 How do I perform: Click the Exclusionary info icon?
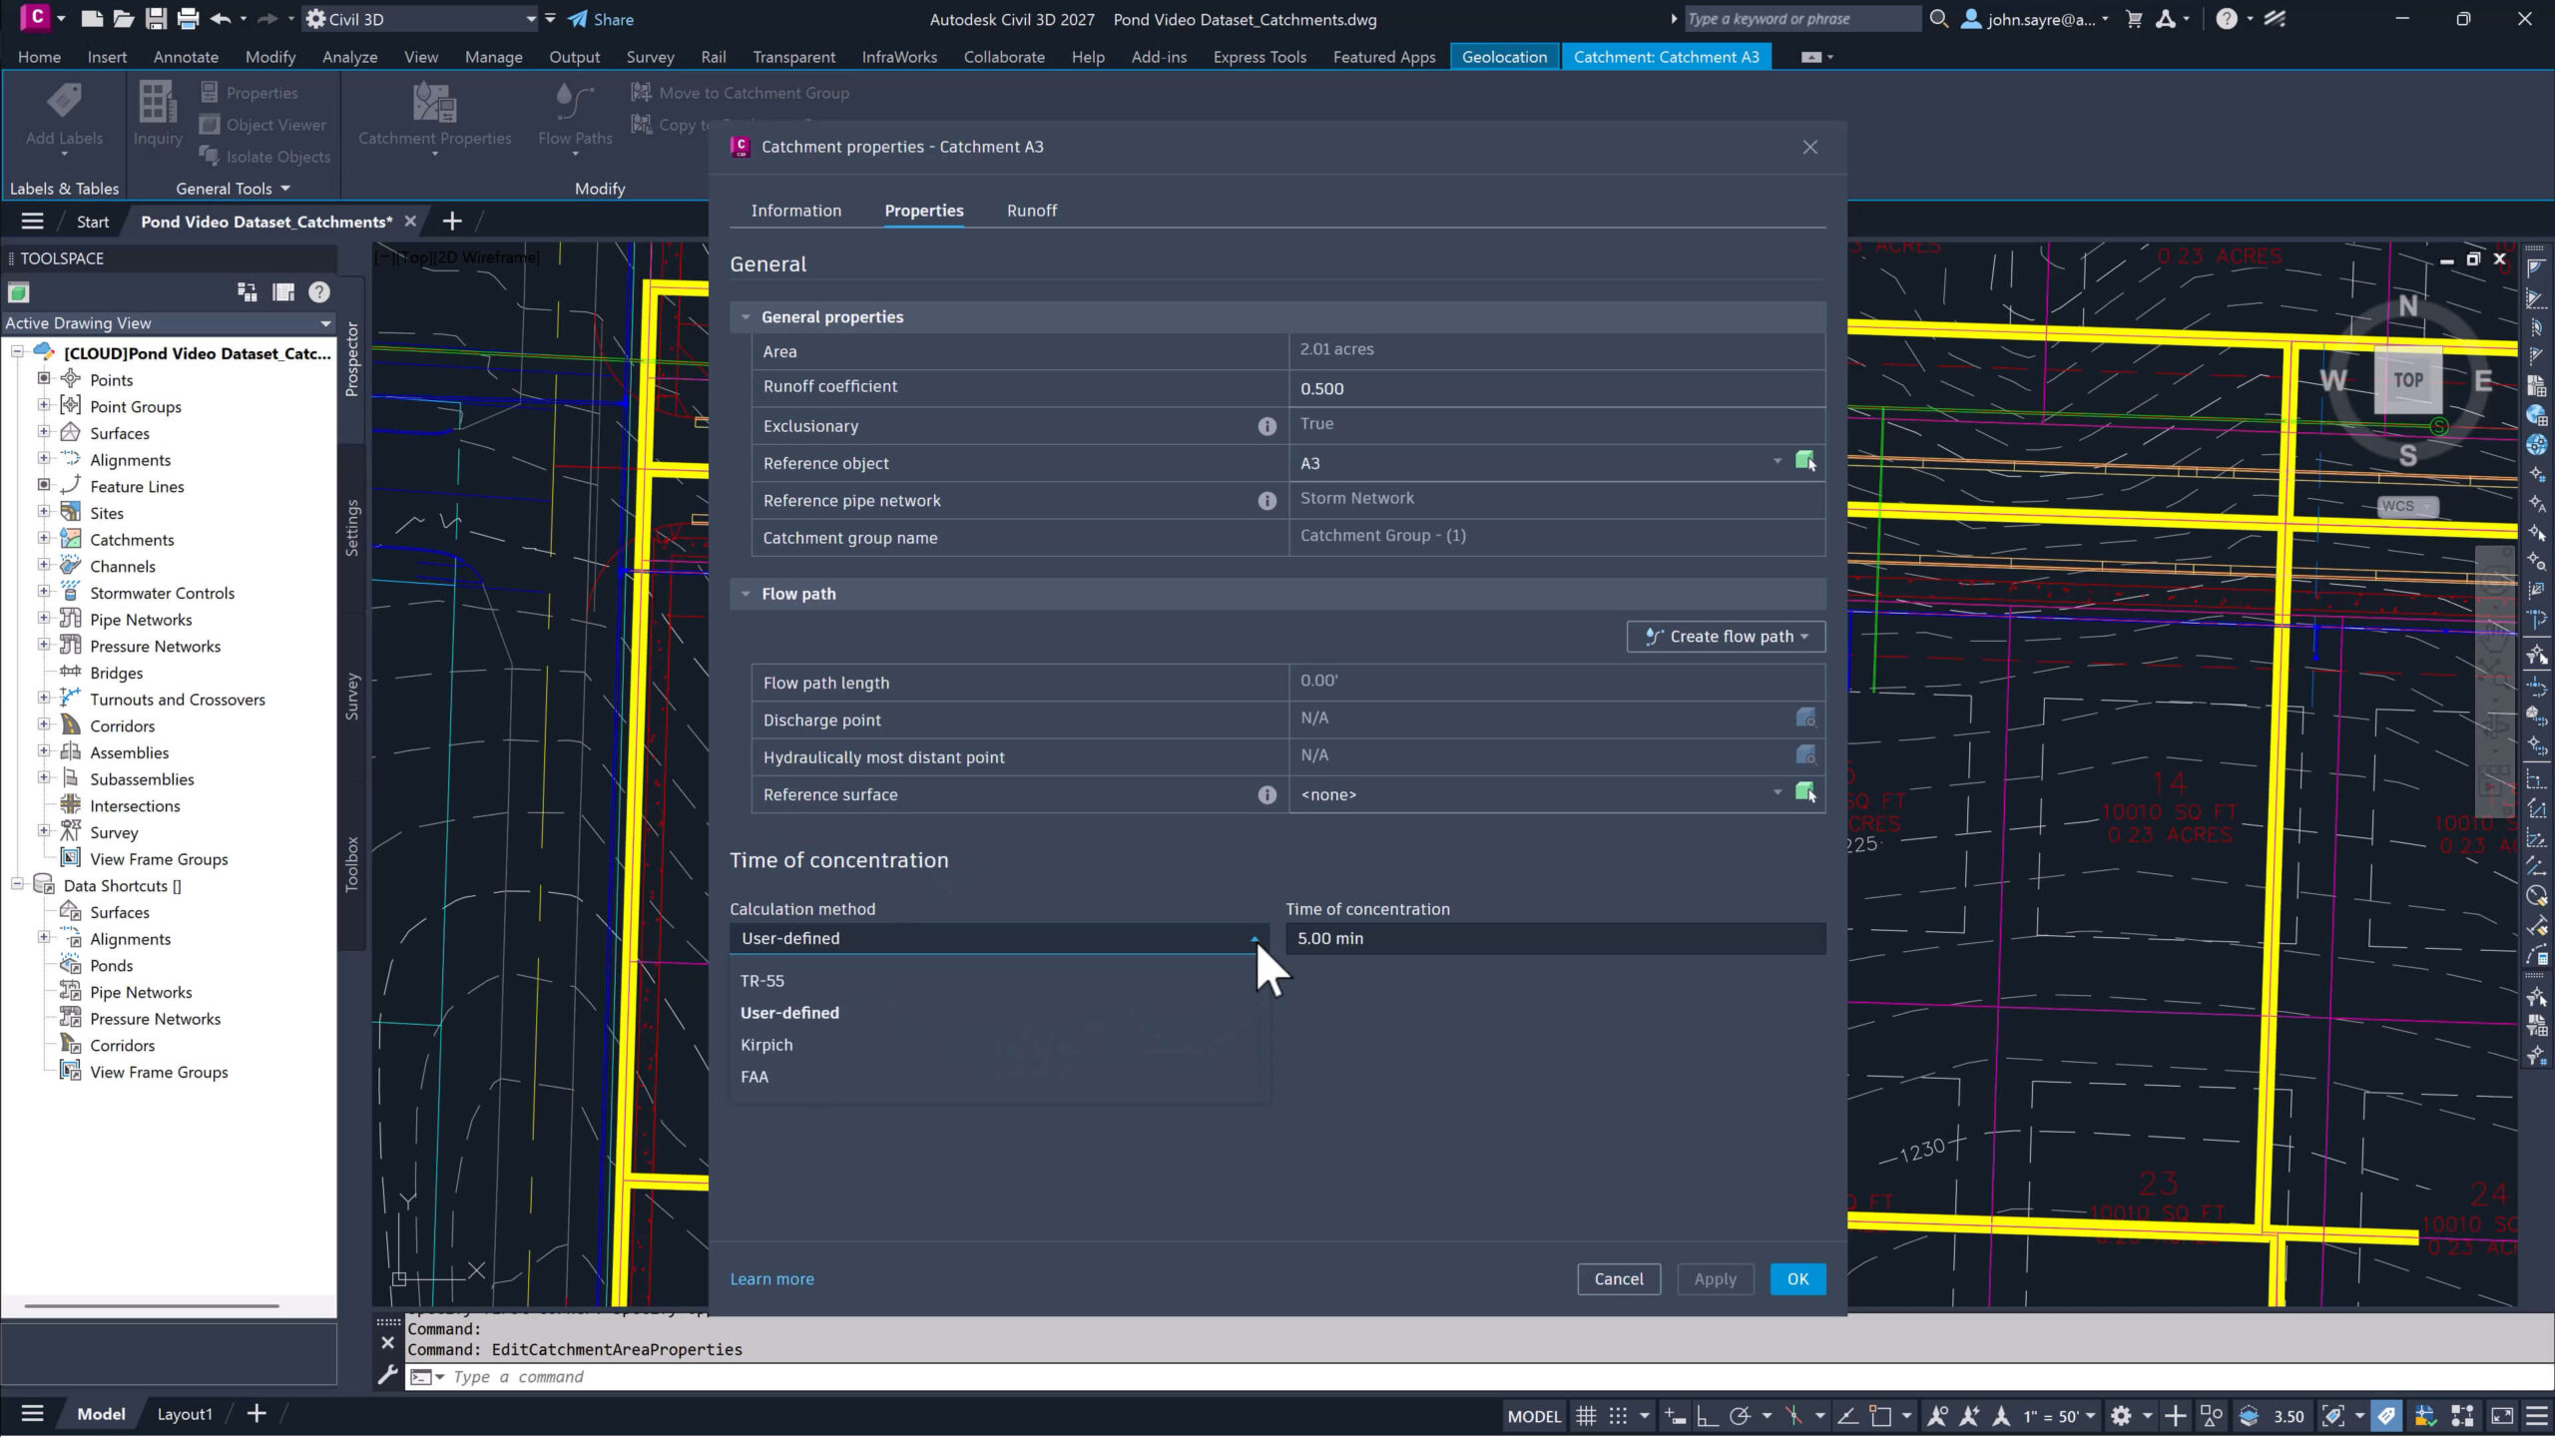[1267, 426]
